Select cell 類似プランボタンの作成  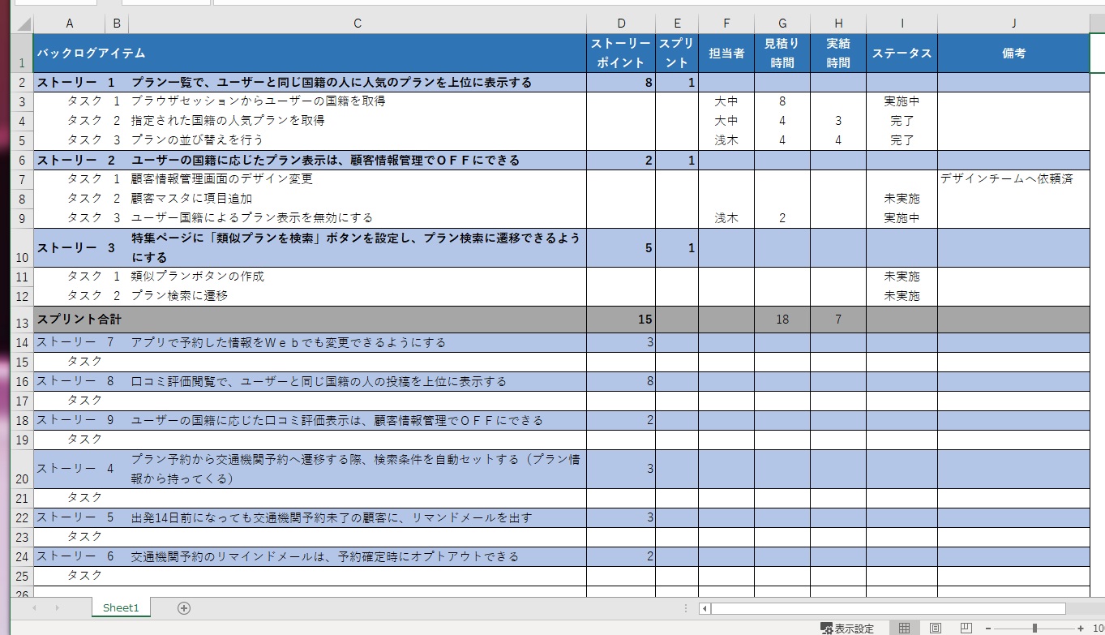(358, 277)
